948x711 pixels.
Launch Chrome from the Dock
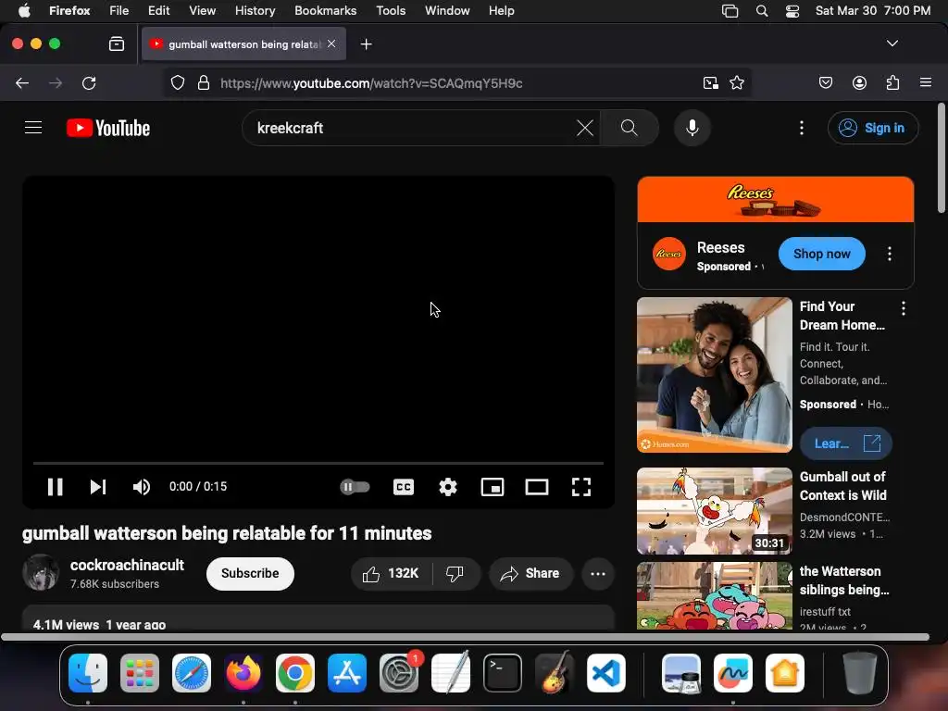coord(295,673)
